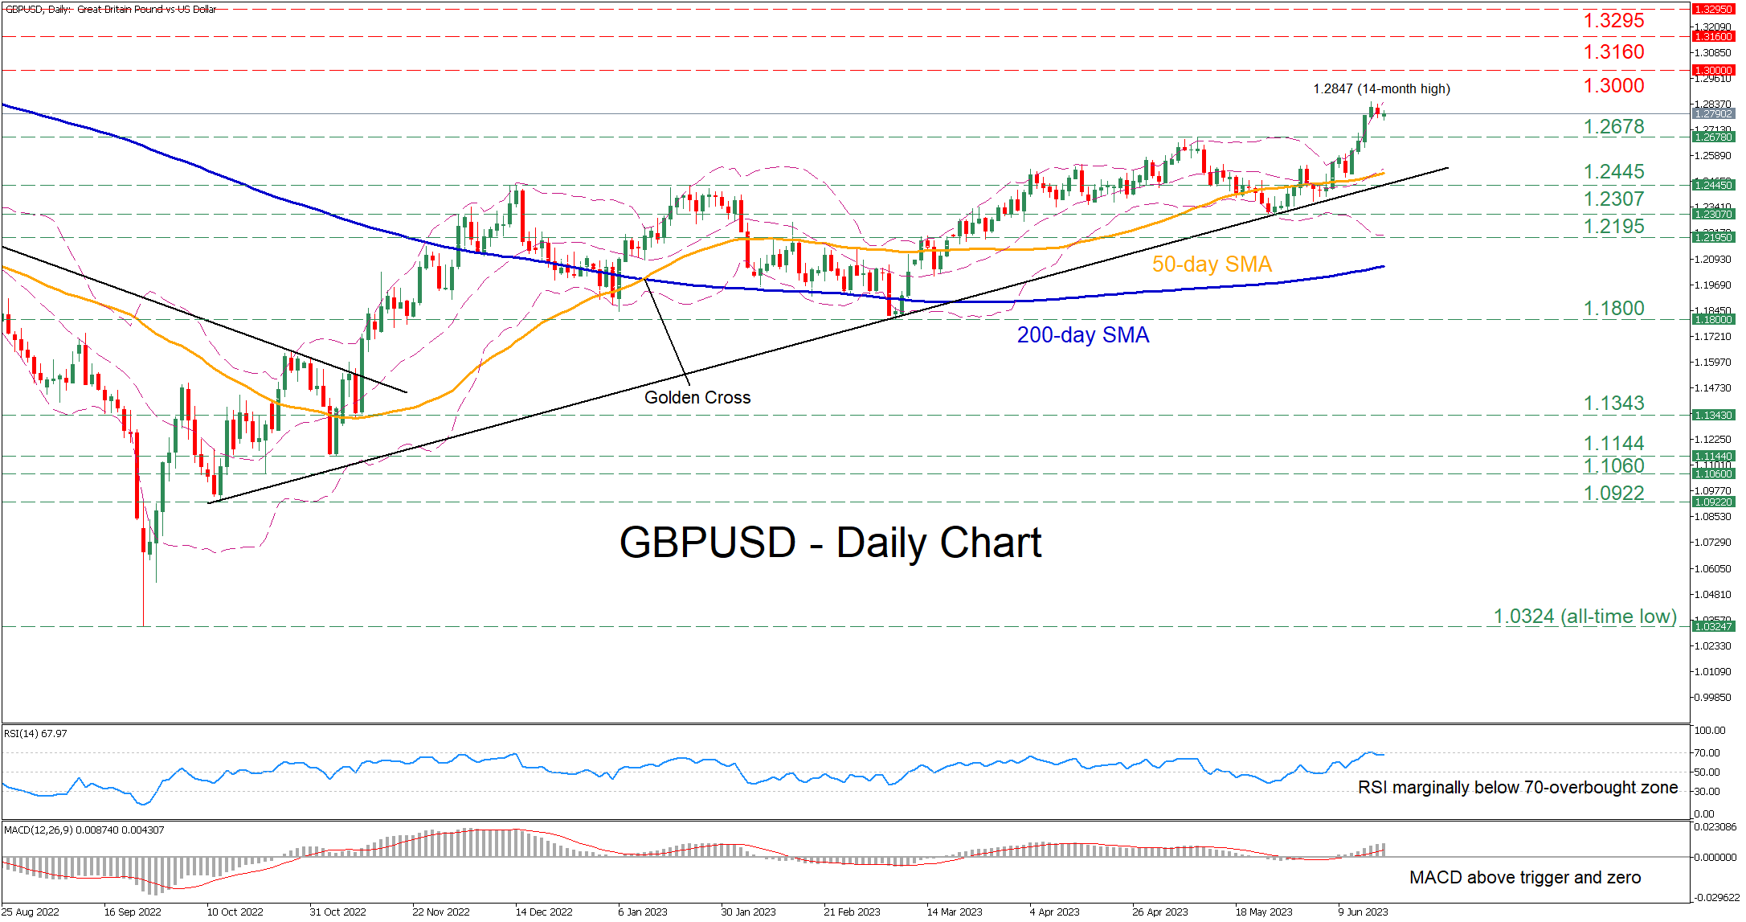Click the RSI marginally below 70 note
The image size is (1746, 922).
[1517, 788]
